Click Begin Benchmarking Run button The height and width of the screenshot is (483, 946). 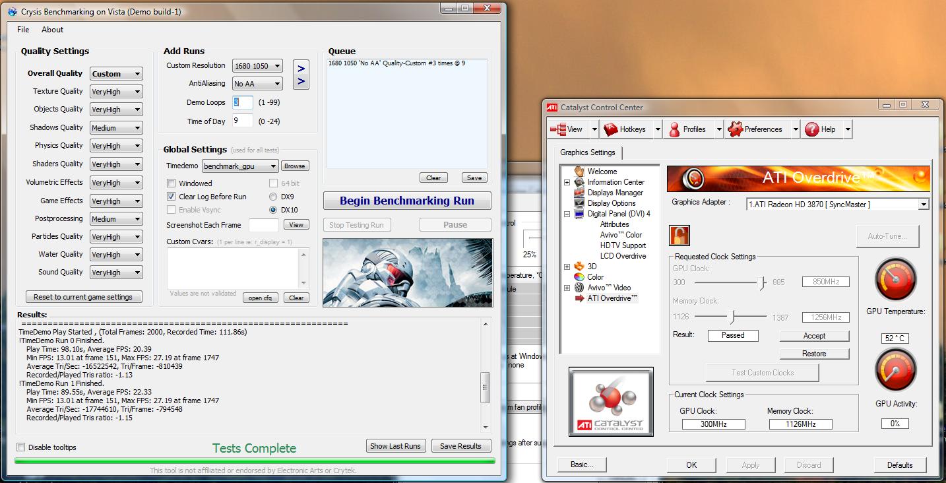click(407, 201)
